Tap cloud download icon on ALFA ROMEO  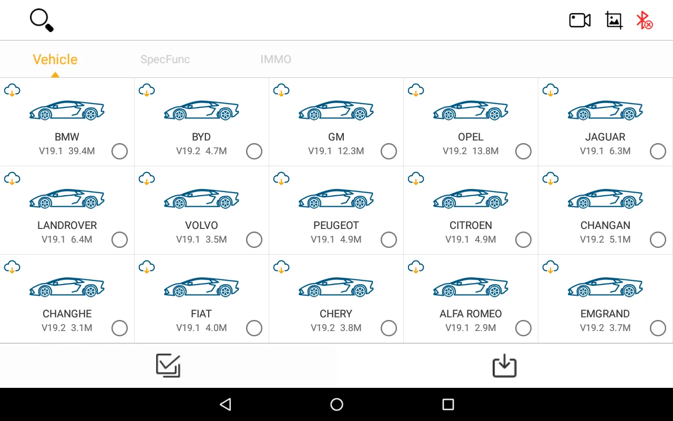(x=416, y=267)
